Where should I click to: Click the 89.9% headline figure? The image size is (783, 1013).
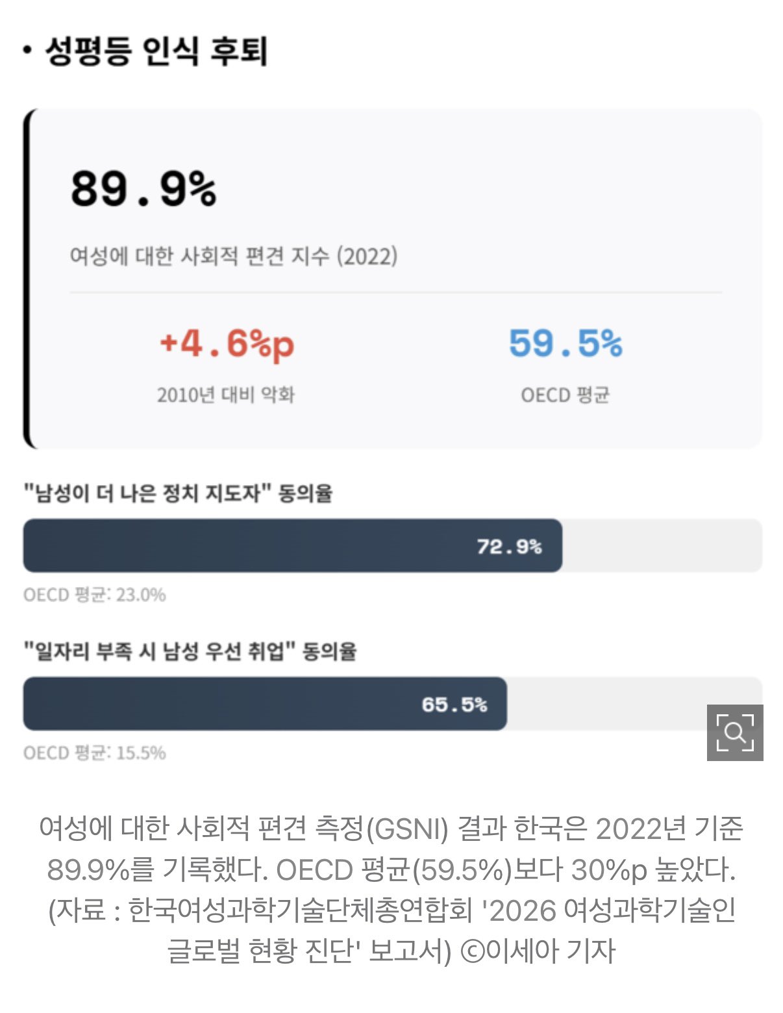tap(143, 189)
